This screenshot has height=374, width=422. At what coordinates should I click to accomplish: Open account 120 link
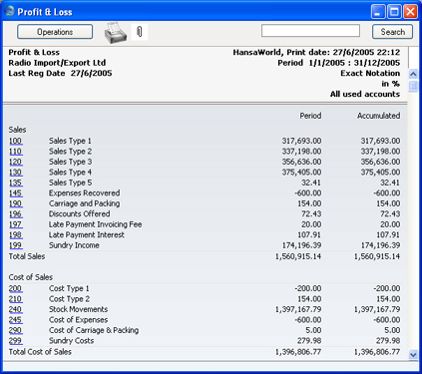(x=15, y=162)
